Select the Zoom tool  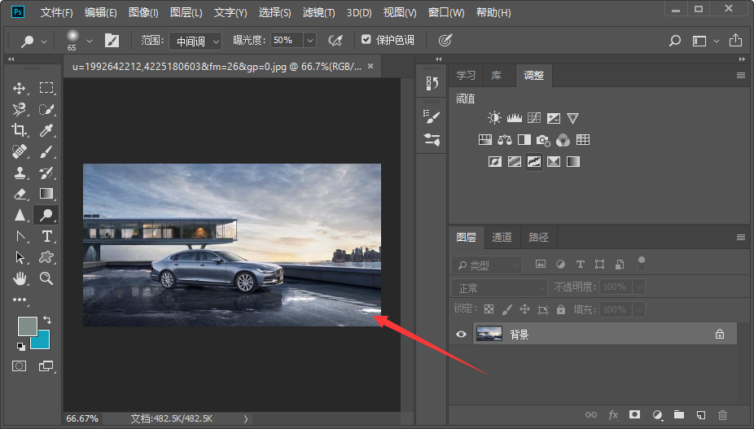pos(46,278)
